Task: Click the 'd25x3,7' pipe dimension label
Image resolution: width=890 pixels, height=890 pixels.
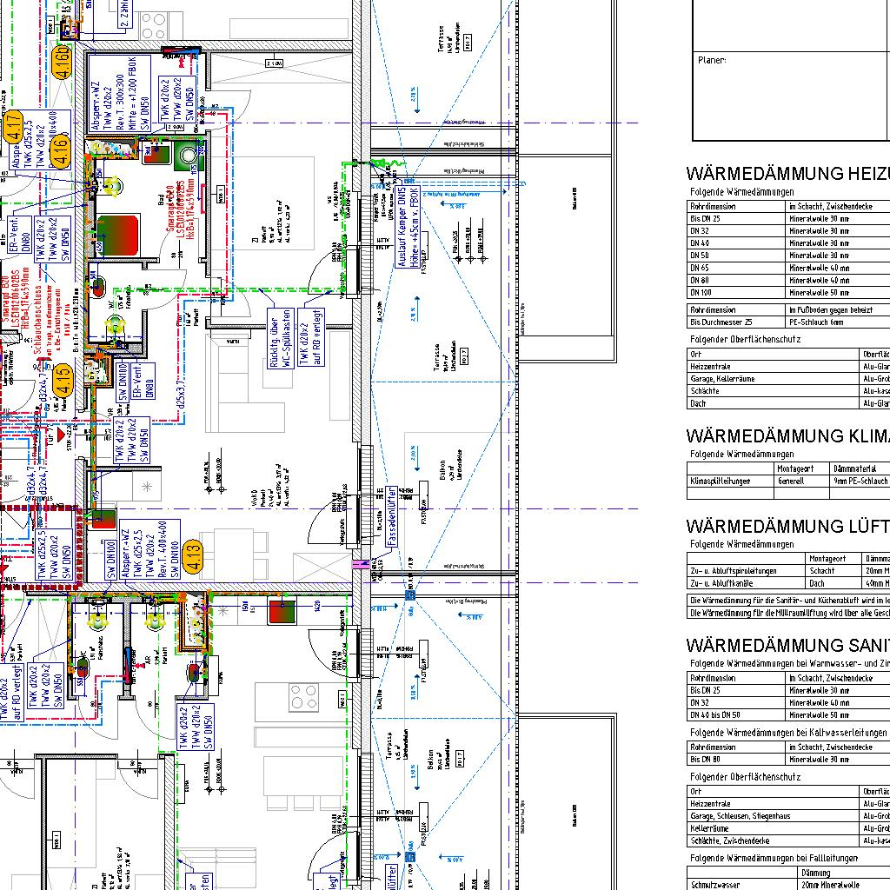Action: 181,394
